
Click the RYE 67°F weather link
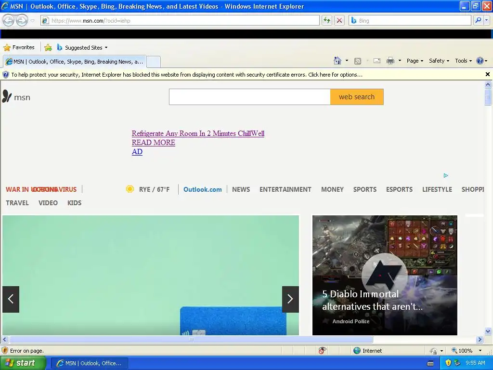pos(148,189)
